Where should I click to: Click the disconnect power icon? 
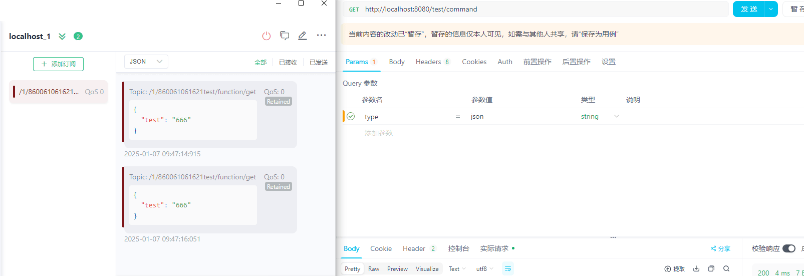[266, 36]
